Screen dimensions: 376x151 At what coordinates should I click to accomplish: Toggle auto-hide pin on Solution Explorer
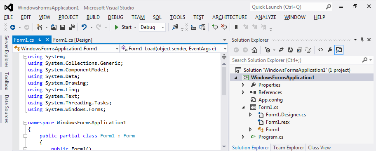[x=362, y=40]
